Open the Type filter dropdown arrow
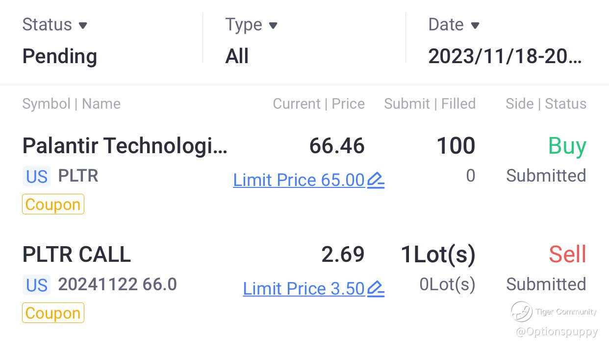The height and width of the screenshot is (345, 609). 273,25
